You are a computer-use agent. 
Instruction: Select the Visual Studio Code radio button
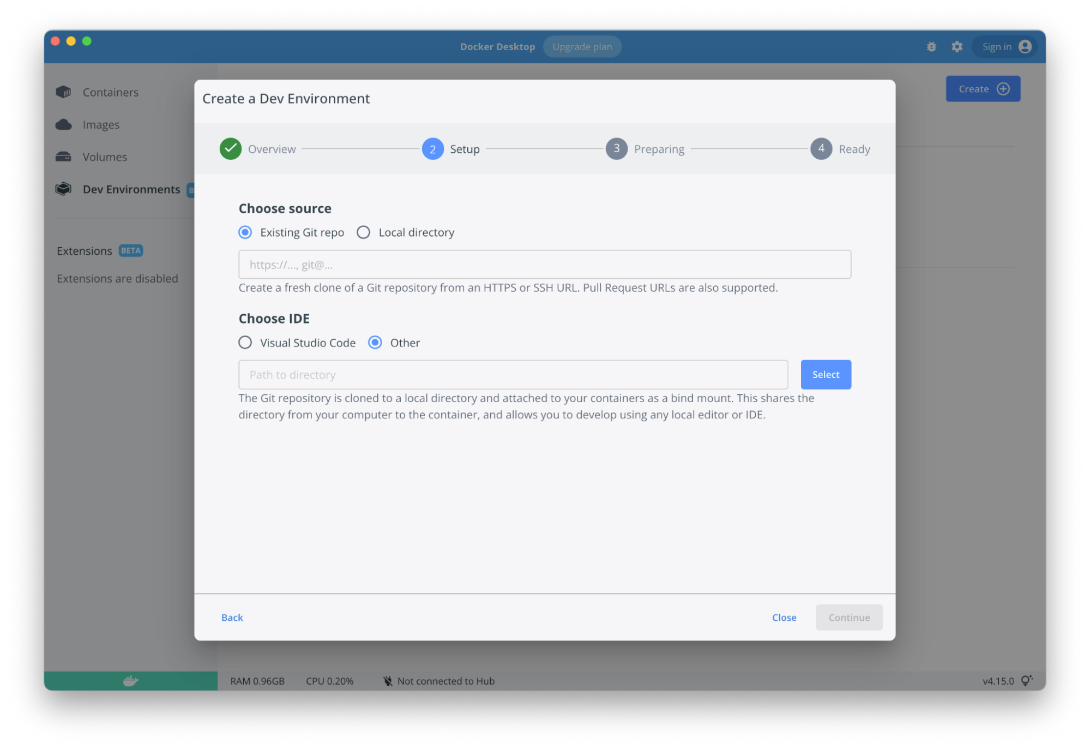[x=246, y=342]
